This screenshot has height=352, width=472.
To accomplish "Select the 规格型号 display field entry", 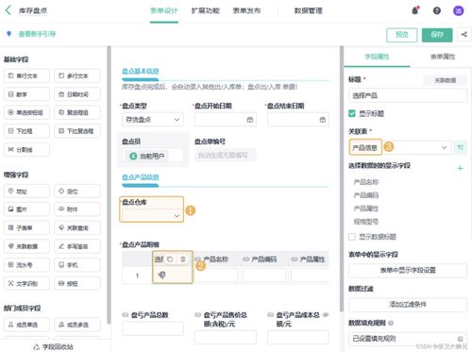I will tap(366, 222).
